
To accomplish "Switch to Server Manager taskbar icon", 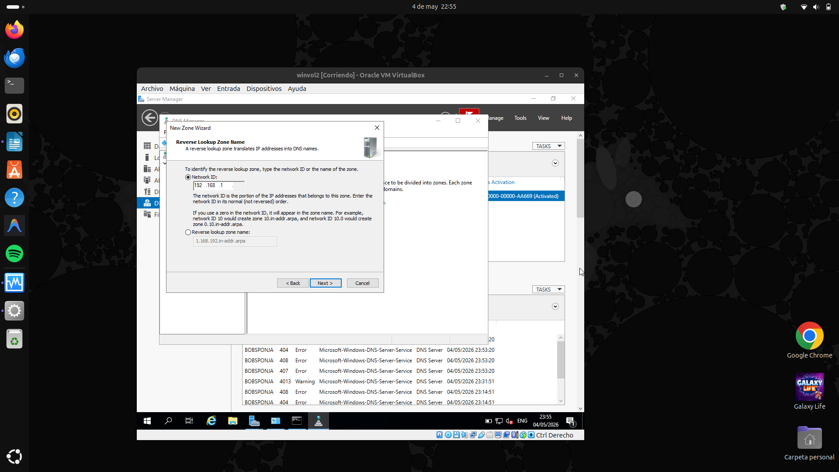I will [254, 421].
